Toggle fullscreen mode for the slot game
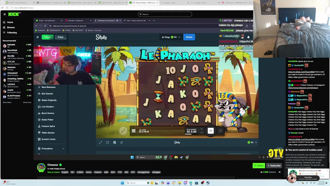Image resolution: width=330 pixels, height=186 pixels. [x=101, y=142]
